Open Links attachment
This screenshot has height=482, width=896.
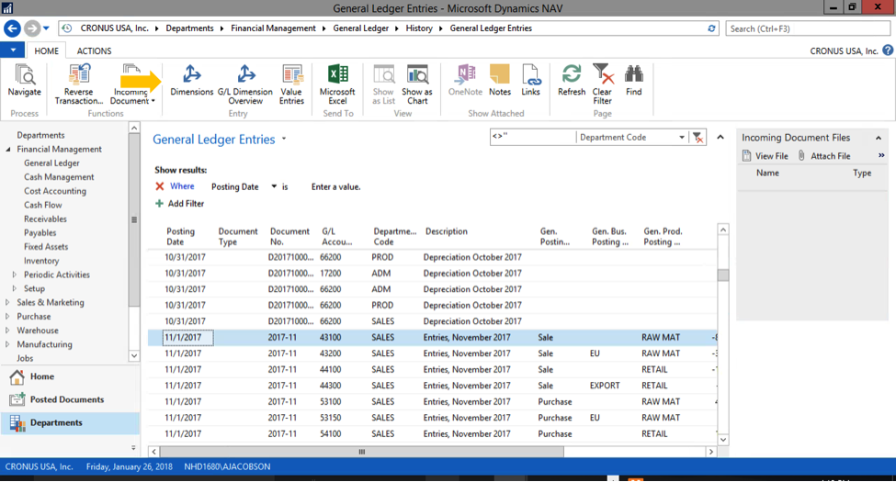(x=530, y=81)
